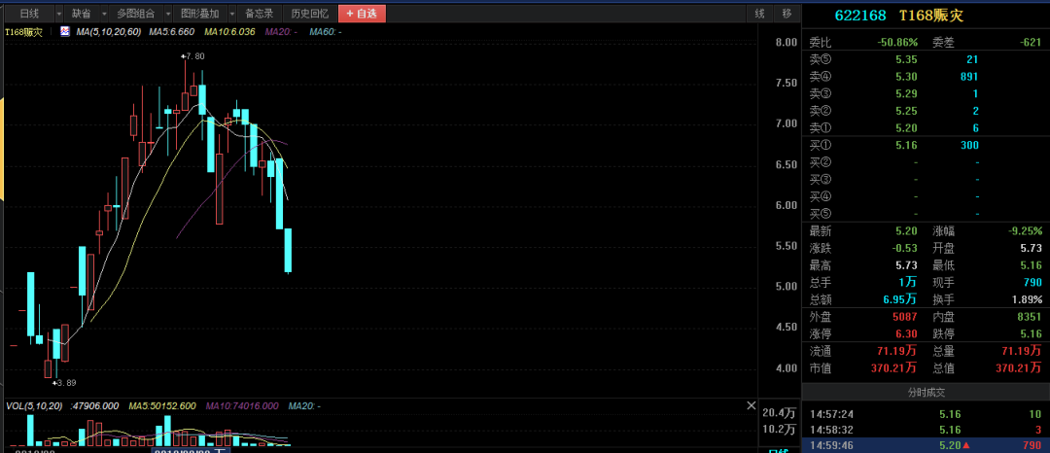Viewport: 1050px width, 453px height.
Task: Expand the 图形叠加 dropdown arrow
Action: (231, 14)
